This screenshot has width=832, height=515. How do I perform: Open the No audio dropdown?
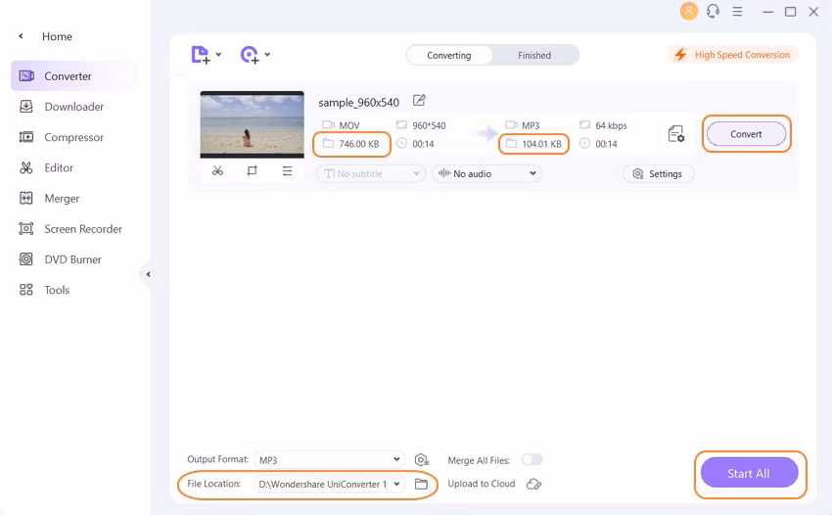[x=486, y=173]
